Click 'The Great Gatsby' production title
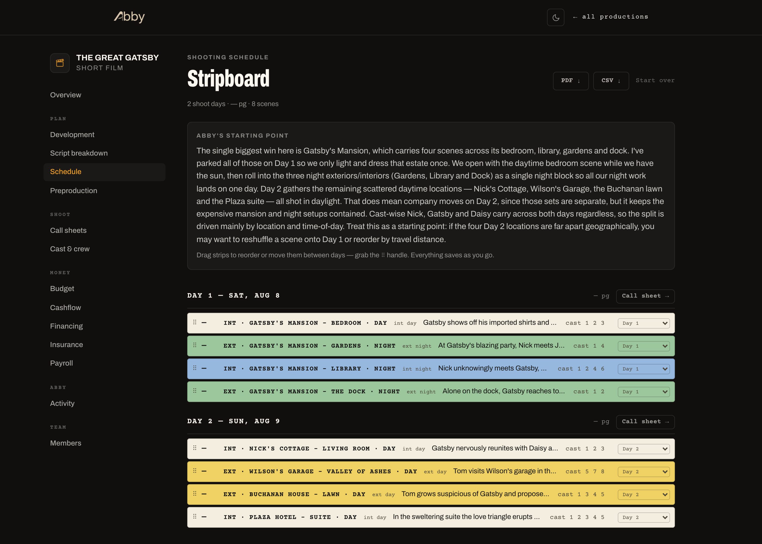The width and height of the screenshot is (762, 544). (118, 58)
